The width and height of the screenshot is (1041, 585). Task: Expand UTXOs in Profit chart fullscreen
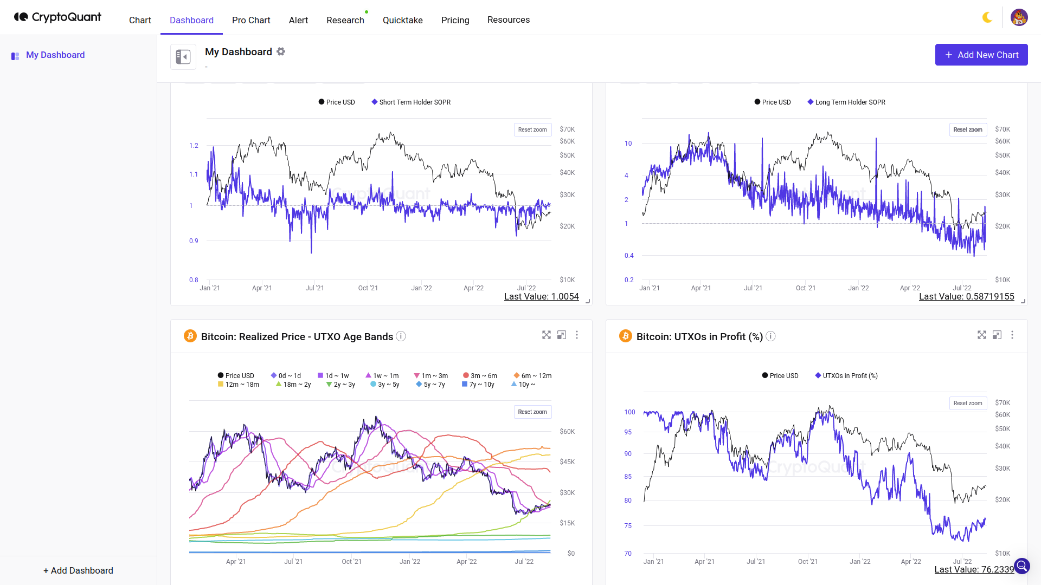point(982,335)
